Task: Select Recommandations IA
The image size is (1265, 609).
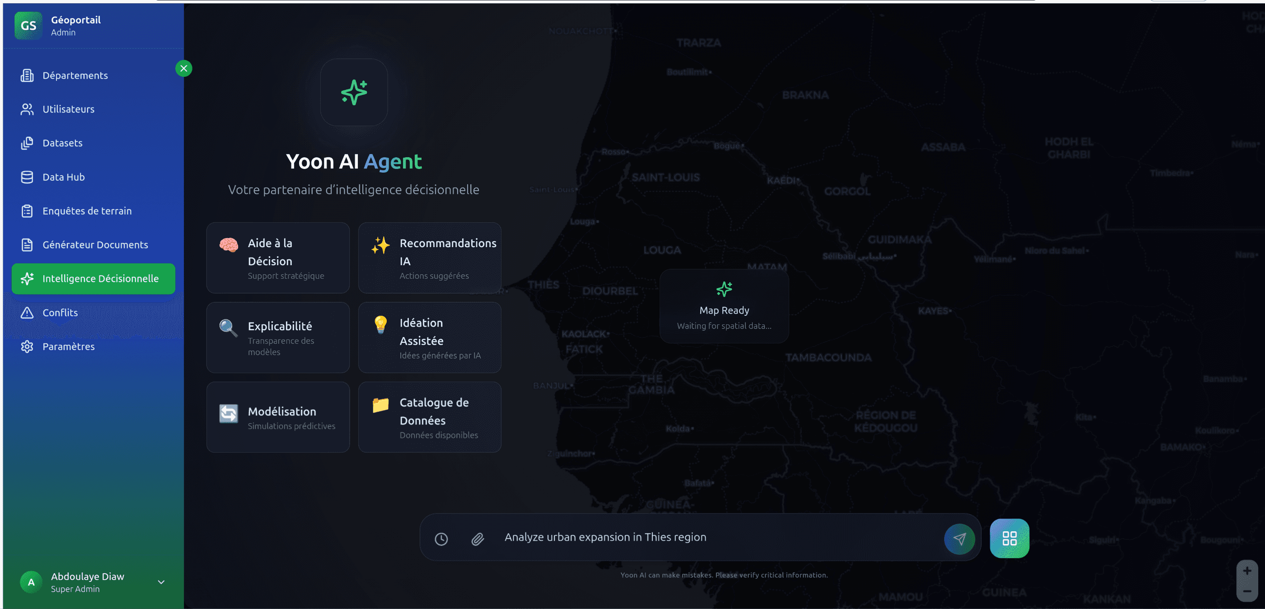Action: click(429, 258)
